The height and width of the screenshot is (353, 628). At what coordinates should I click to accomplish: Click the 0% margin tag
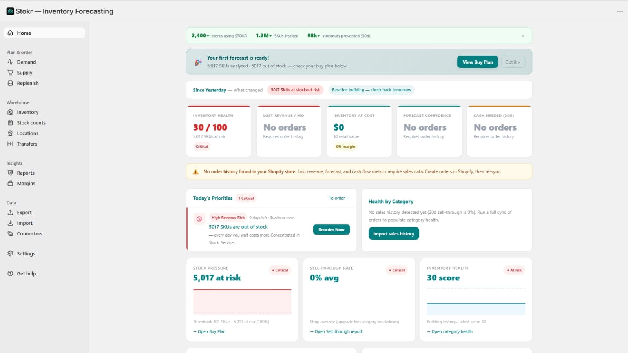click(x=345, y=147)
